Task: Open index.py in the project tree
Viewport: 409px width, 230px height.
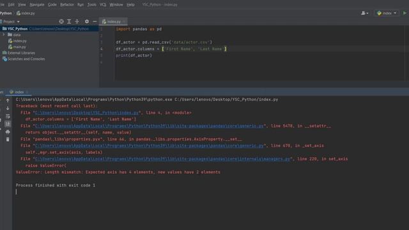Action: click(20, 41)
